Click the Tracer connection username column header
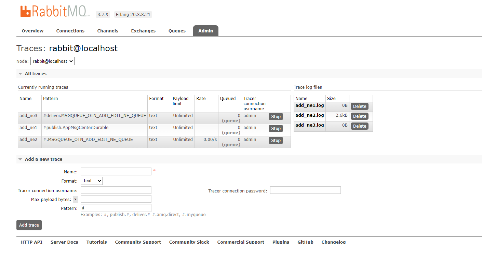The width and height of the screenshot is (482, 259). [x=255, y=103]
